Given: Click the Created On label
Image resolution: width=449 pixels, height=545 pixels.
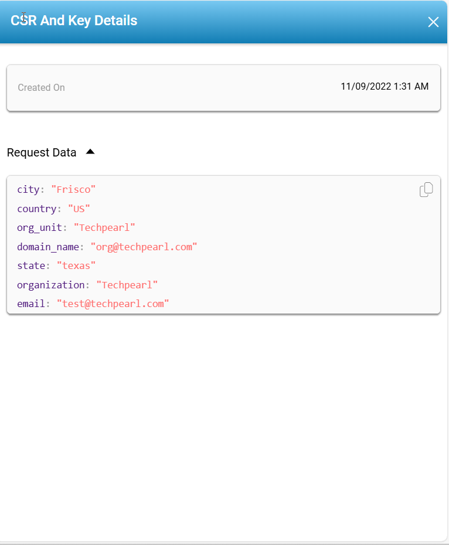Looking at the screenshot, I should tap(41, 87).
